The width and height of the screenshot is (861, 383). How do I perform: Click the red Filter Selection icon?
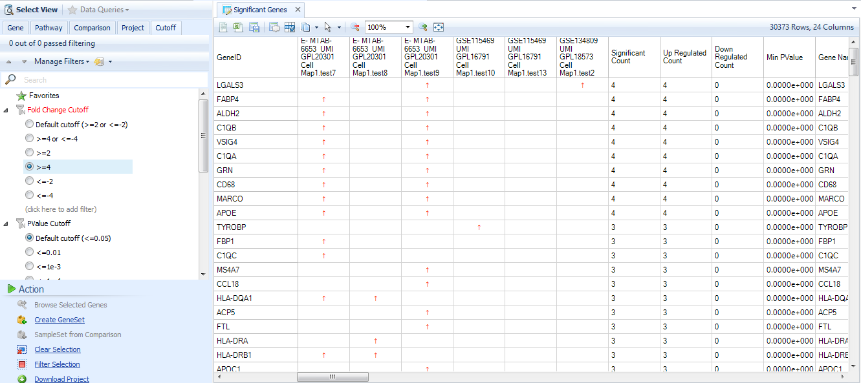(x=22, y=364)
